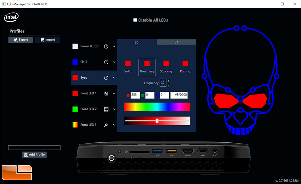Click the Add Profile button
This screenshot has width=301, height=184.
[x=34, y=155]
